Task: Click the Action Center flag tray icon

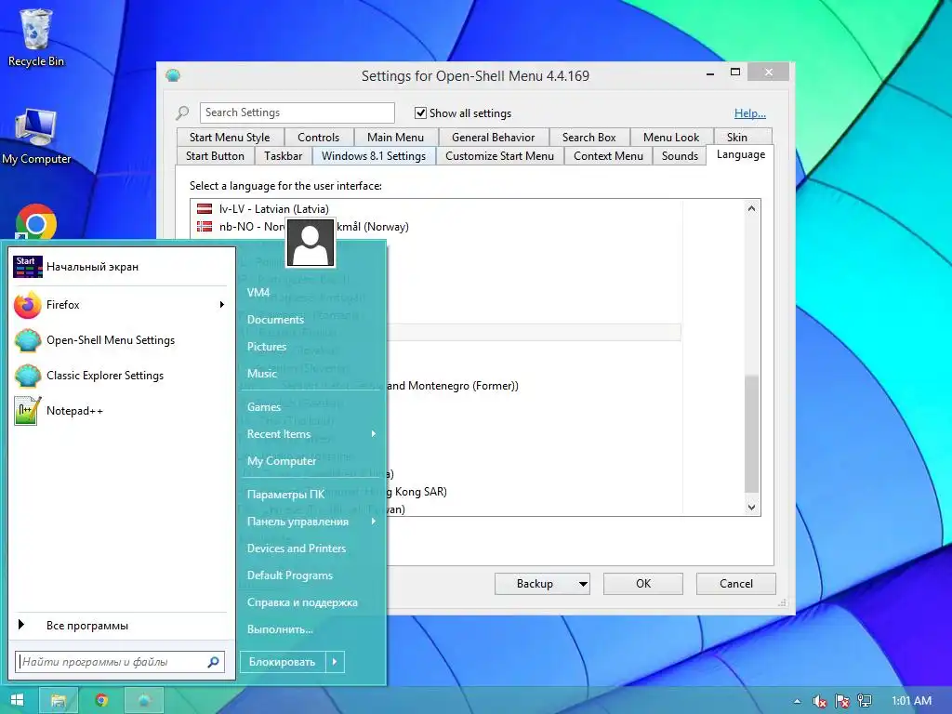Action: tap(842, 701)
